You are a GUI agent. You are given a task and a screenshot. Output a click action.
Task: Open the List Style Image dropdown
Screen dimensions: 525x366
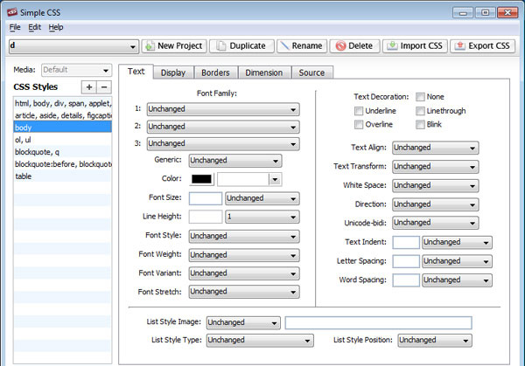[243, 323]
